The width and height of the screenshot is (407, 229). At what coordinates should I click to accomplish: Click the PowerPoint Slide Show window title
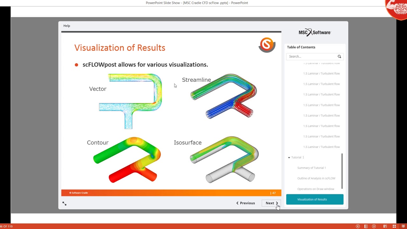(197, 3)
